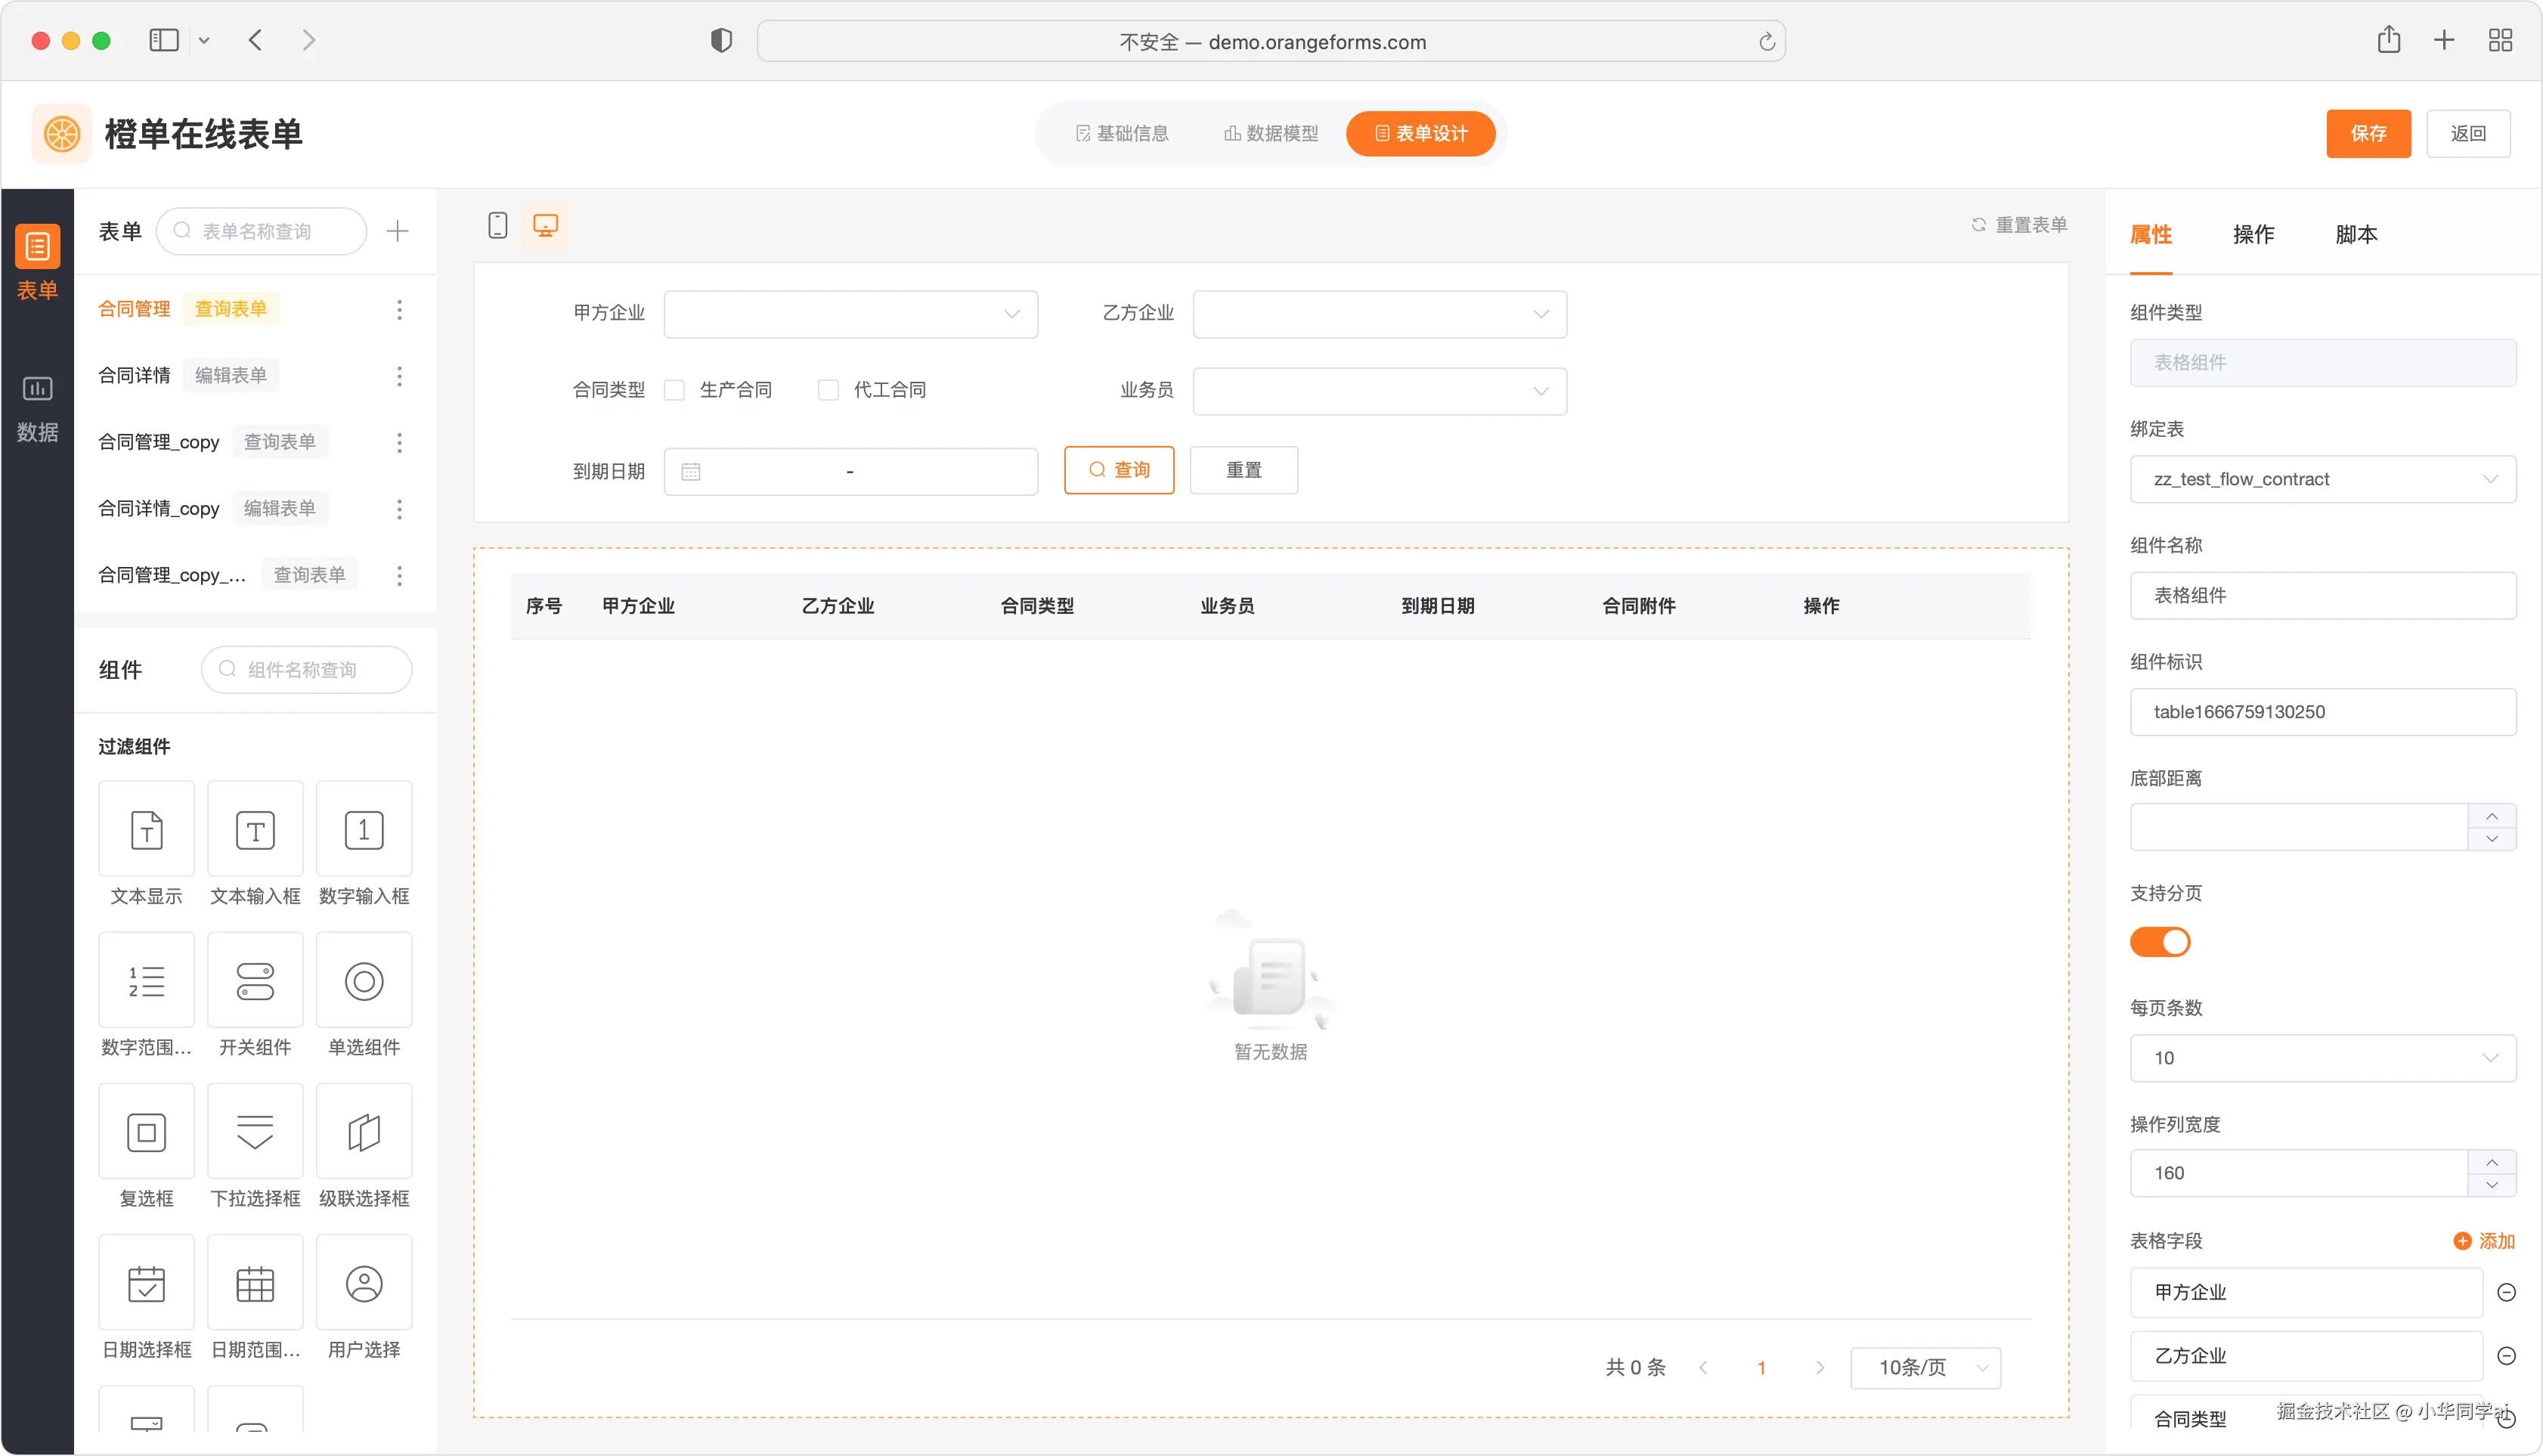Check the 生产合同 checkbox
Screen dimensions: 2543x1456
[675, 390]
